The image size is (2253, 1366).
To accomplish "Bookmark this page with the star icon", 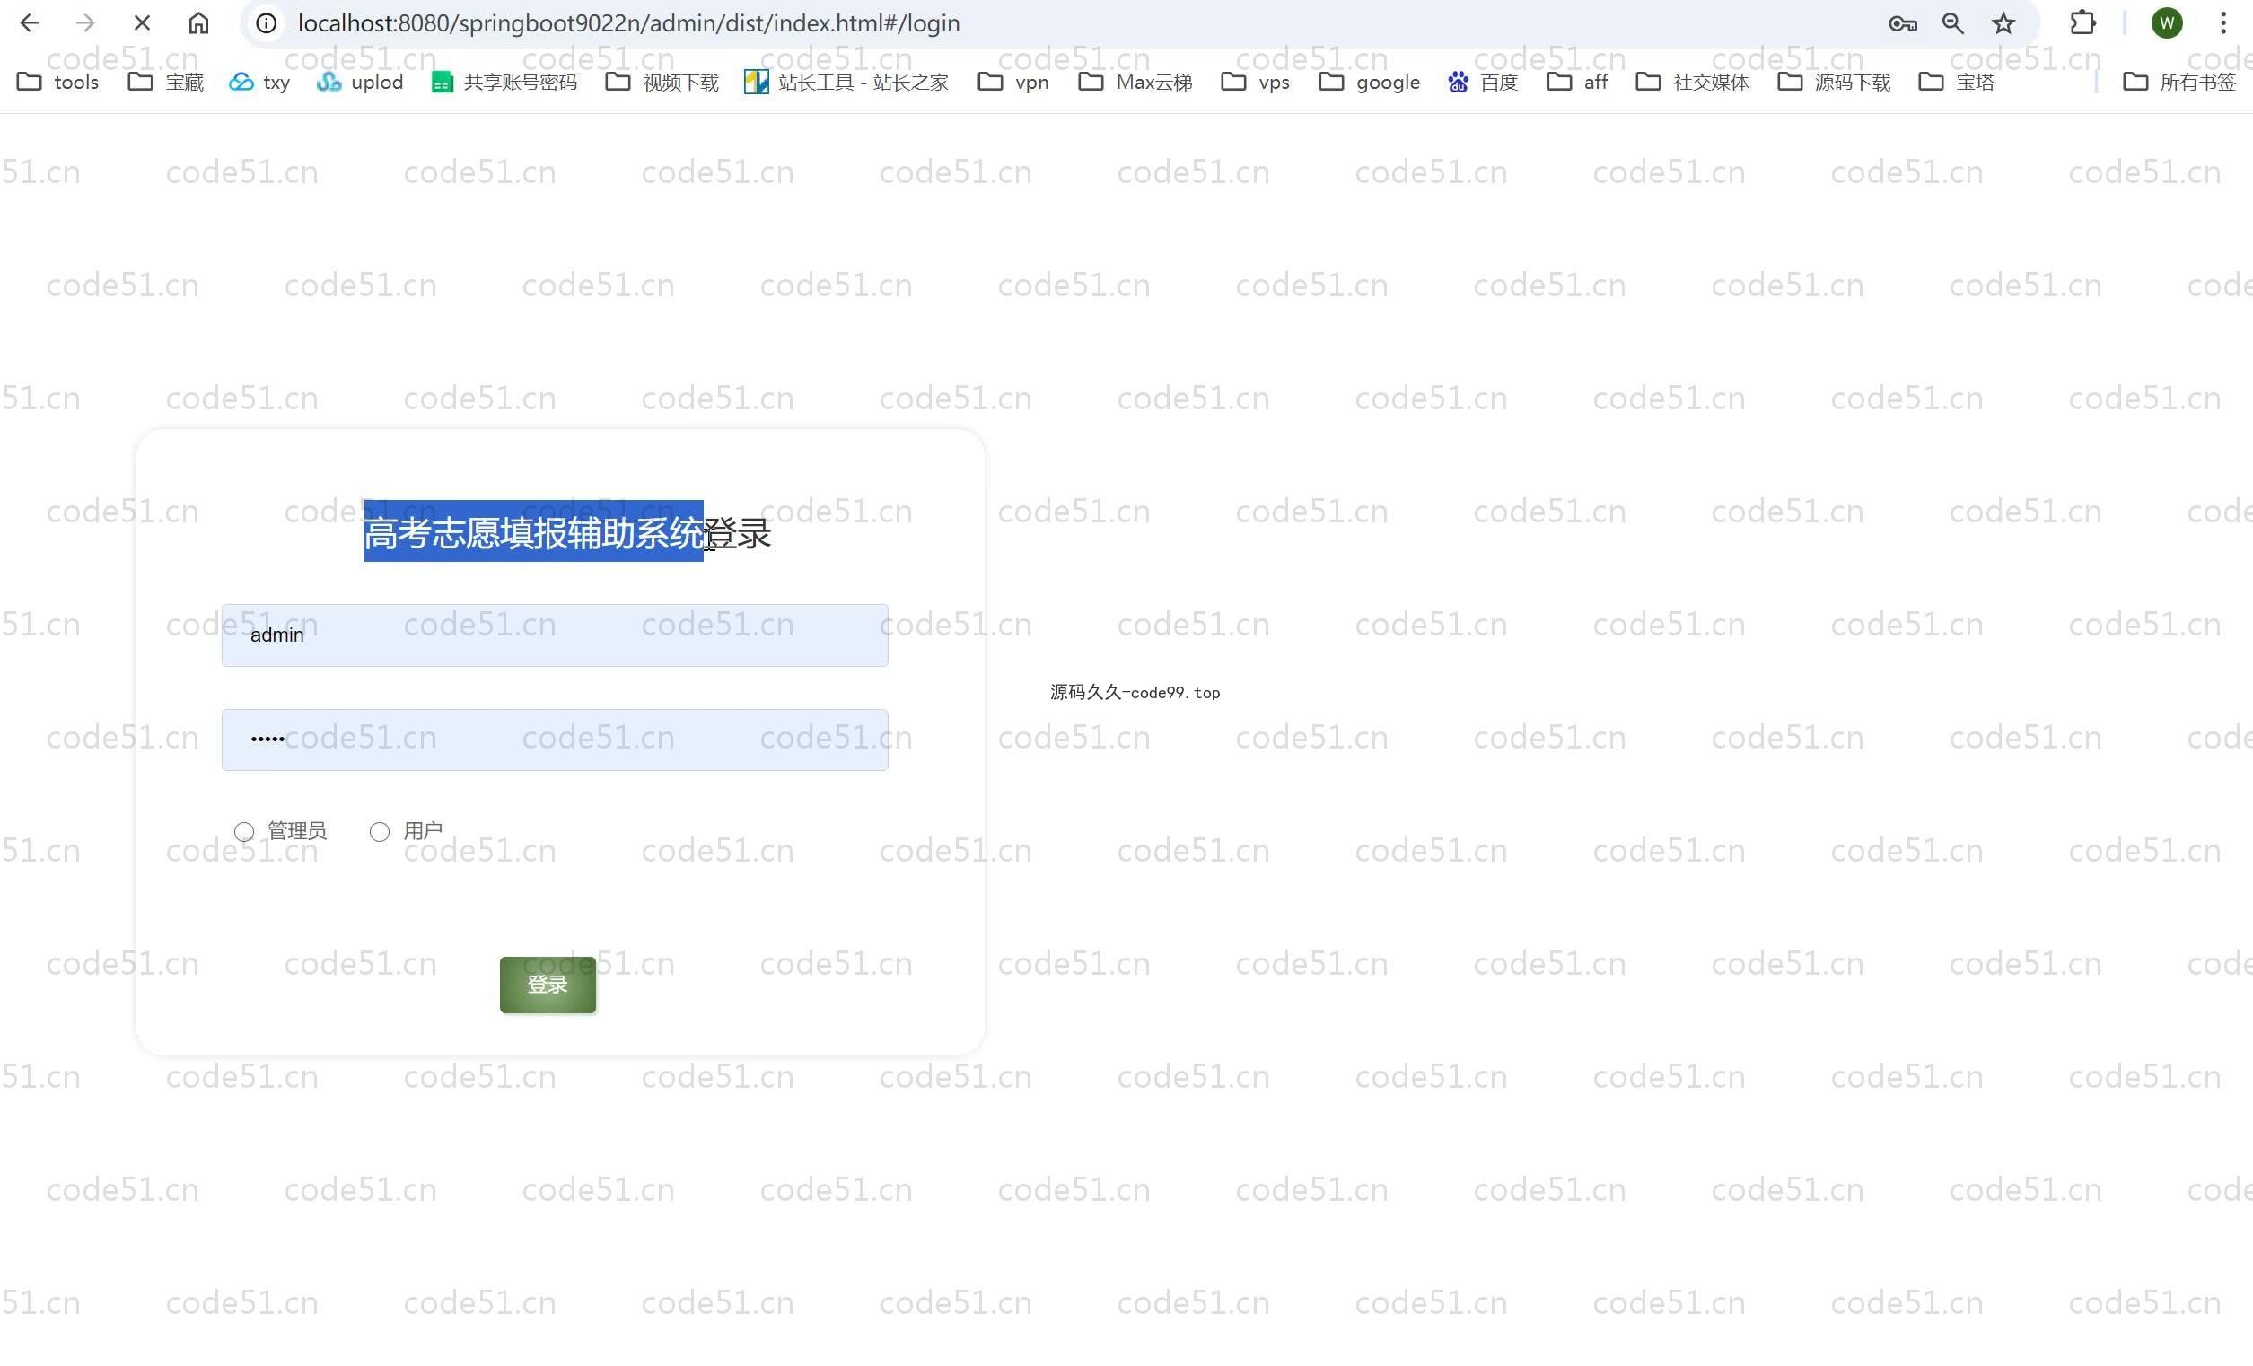I will coord(2003,22).
